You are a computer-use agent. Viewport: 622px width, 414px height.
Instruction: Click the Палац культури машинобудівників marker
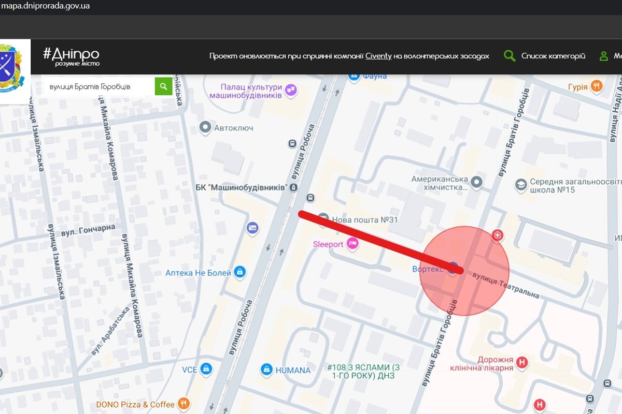click(x=291, y=91)
